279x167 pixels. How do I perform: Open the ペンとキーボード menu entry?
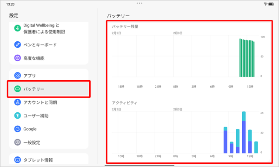[x=49, y=45]
